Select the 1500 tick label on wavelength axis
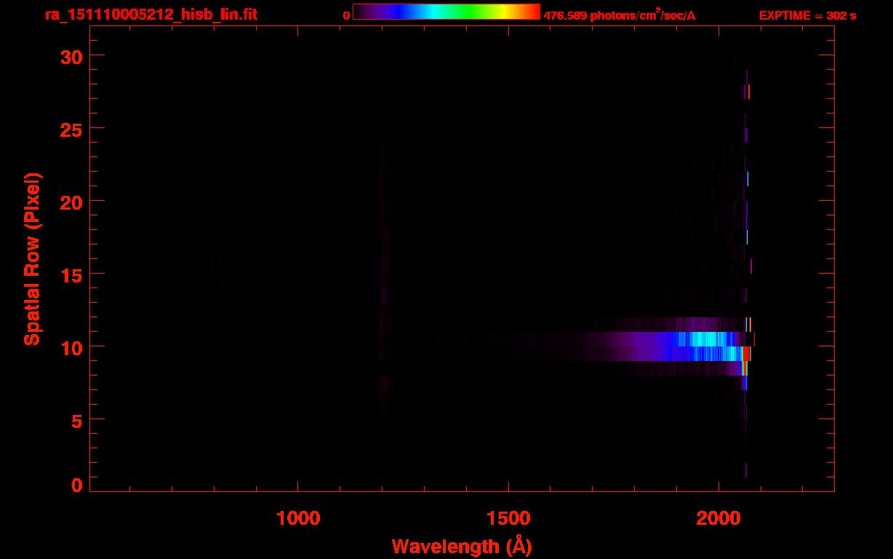Image resolution: width=893 pixels, height=559 pixels. tap(508, 519)
